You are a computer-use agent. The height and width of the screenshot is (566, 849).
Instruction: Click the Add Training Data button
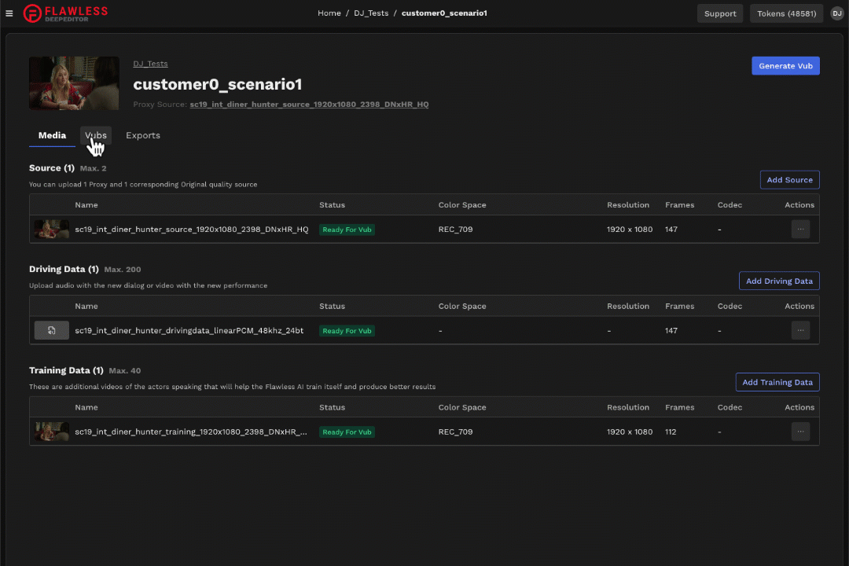point(777,382)
